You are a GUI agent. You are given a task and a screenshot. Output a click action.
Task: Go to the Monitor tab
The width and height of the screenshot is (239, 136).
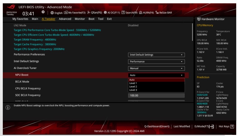click(x=80, y=19)
